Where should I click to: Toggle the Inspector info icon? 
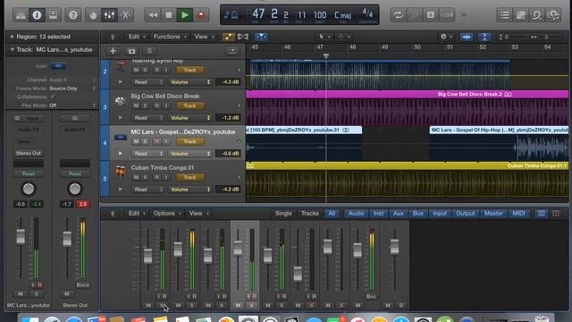coord(37,15)
